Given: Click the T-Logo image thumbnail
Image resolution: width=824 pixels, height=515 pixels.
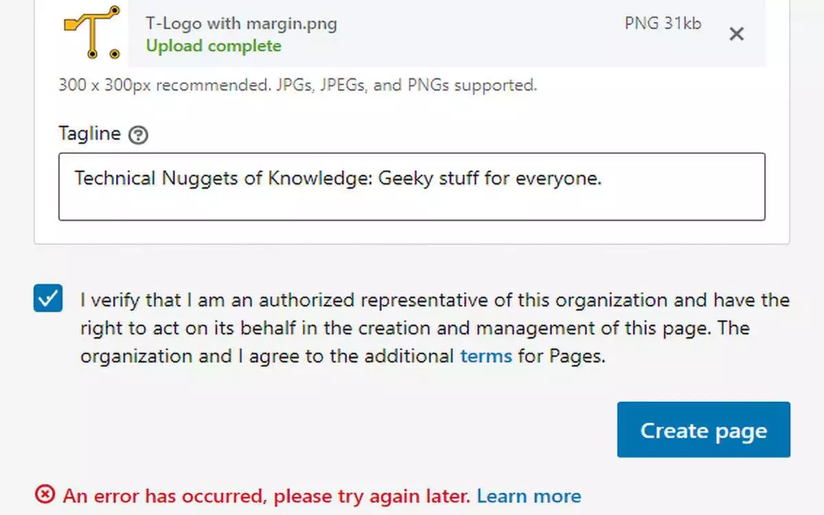Looking at the screenshot, I should pos(92,31).
